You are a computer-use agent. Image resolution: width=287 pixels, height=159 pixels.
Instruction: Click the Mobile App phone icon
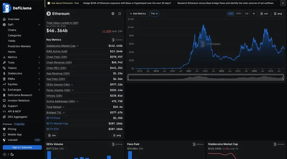[x=4, y=135]
